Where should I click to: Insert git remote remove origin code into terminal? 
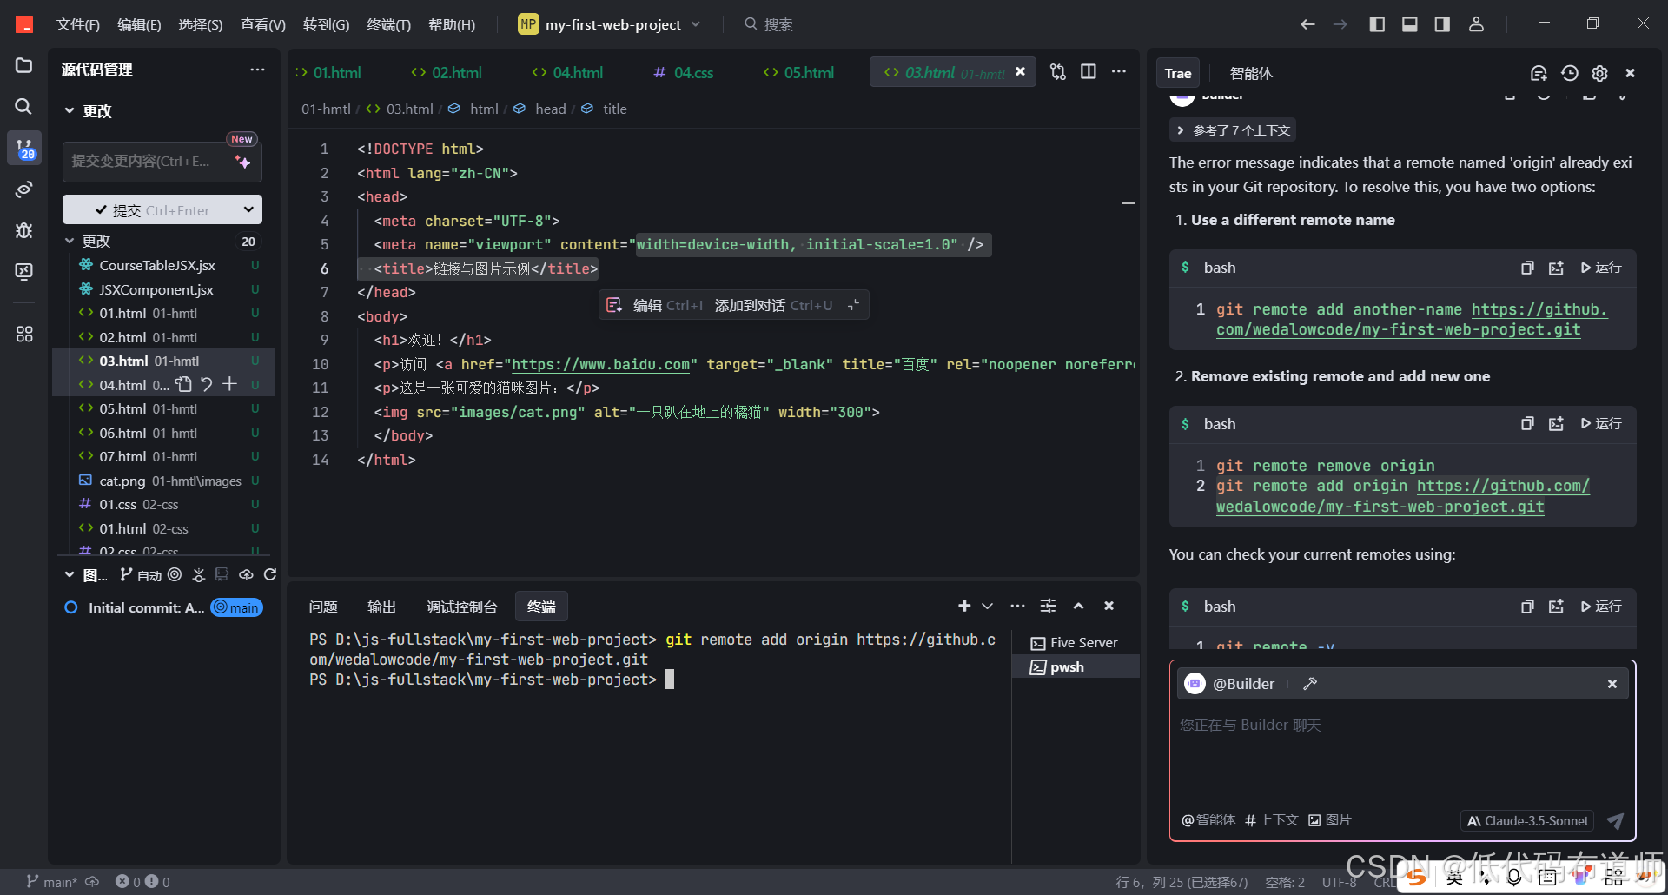tap(1556, 424)
